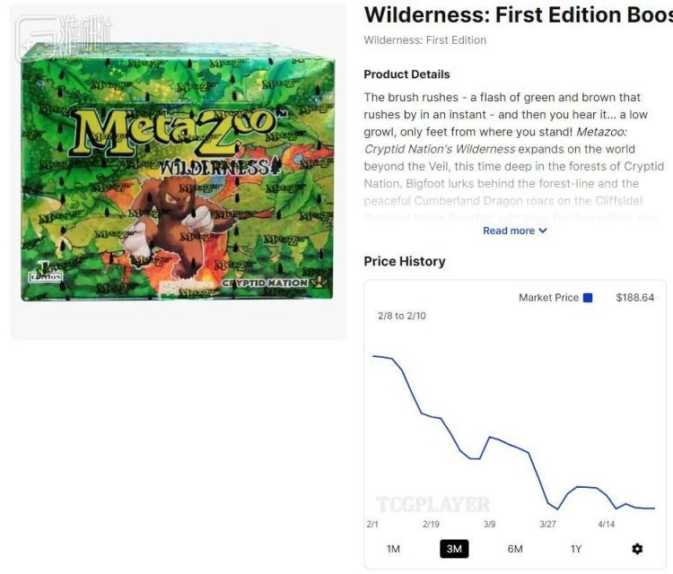Click the Wilderness: First Edition product title
This screenshot has width=673, height=574.
(x=518, y=14)
